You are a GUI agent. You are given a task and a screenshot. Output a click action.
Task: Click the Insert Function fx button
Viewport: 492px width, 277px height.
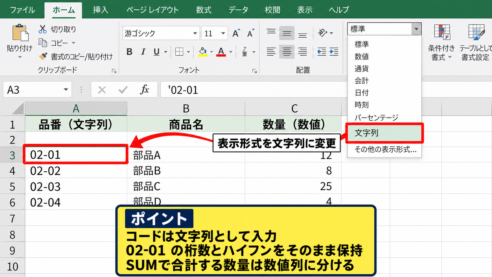point(144,89)
